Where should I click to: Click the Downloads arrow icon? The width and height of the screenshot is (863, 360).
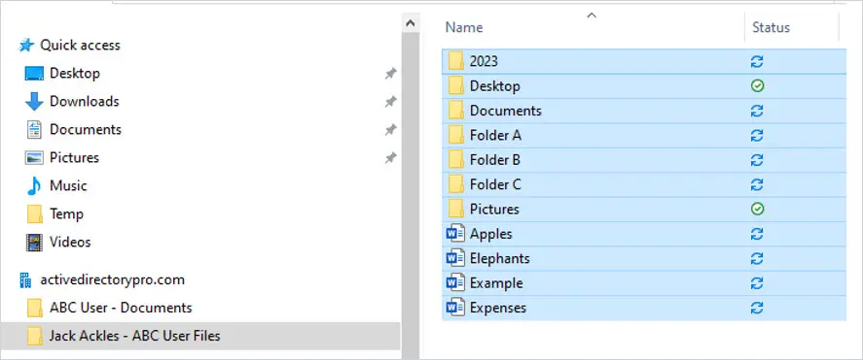tap(34, 102)
